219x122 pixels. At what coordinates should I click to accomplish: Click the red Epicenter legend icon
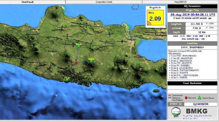[x=186, y=98]
